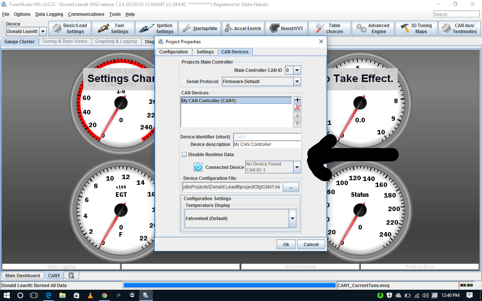This screenshot has width=482, height=301.
Task: Select 'My CAN Controller (CAN1)' in device list
Action: click(236, 101)
